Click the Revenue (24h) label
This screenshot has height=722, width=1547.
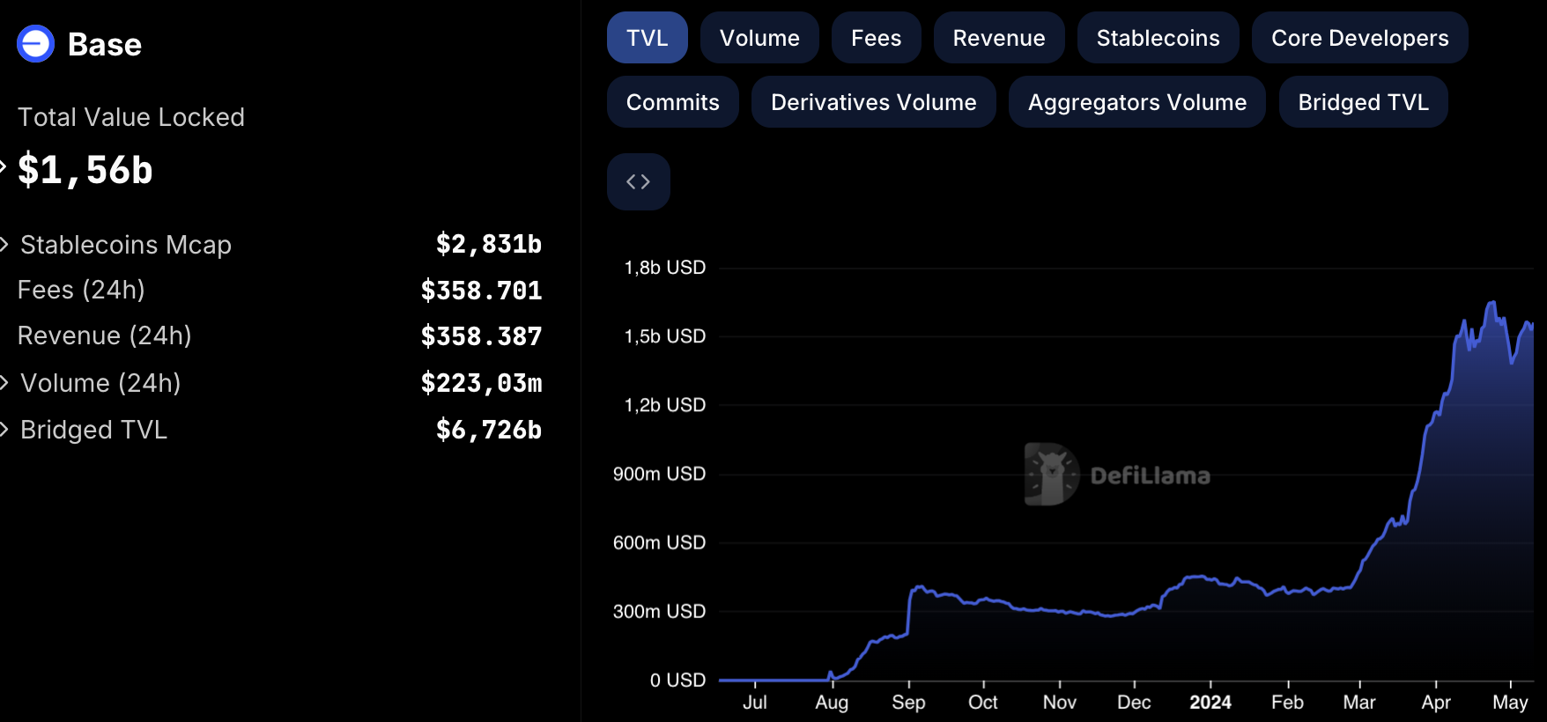(x=105, y=335)
